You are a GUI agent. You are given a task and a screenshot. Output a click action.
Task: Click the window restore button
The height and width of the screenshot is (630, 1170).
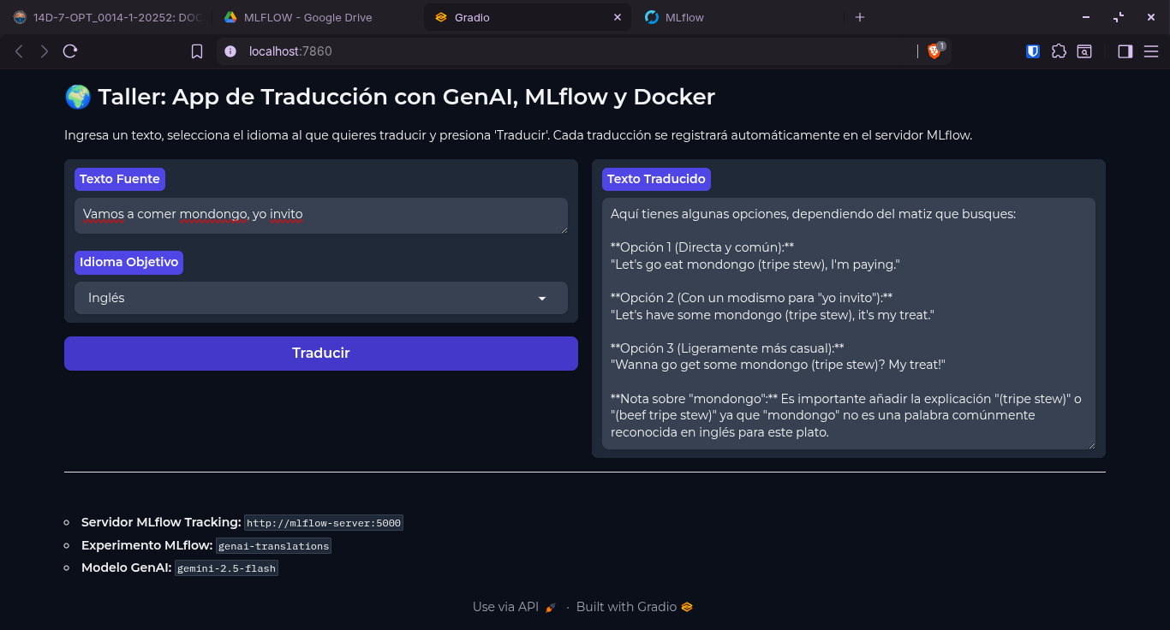tap(1119, 17)
